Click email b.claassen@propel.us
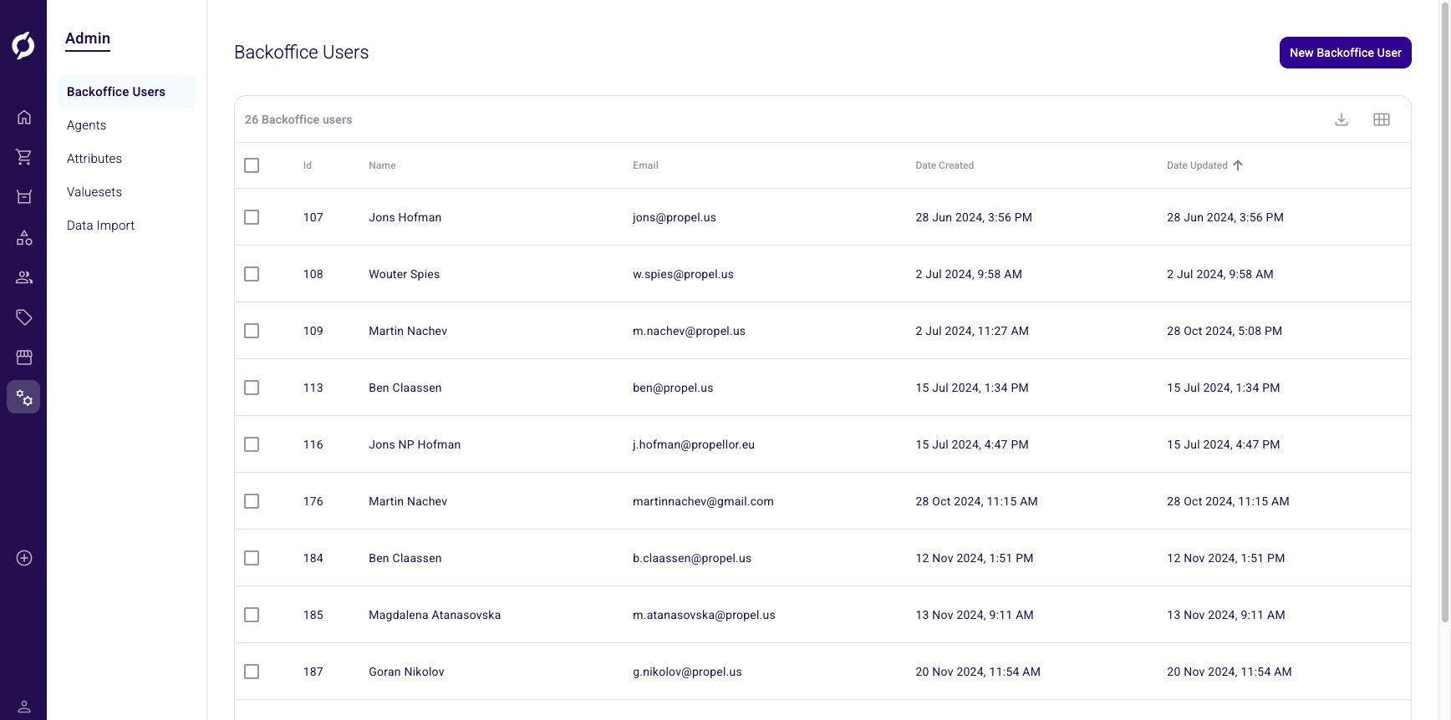This screenshot has height=720, width=1451. (x=692, y=558)
